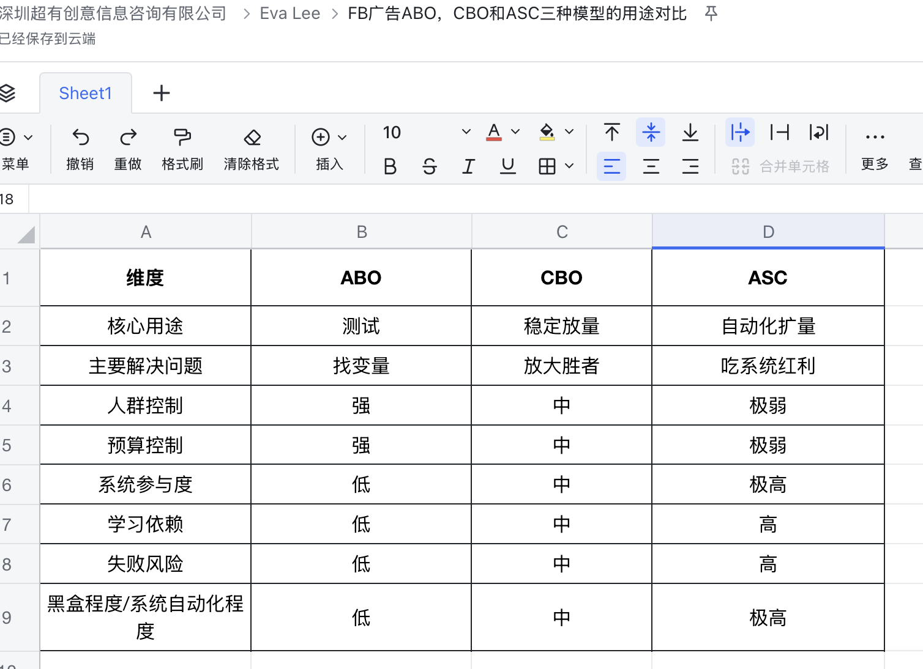Toggle vertical middle alignment
923x669 pixels.
(x=651, y=132)
